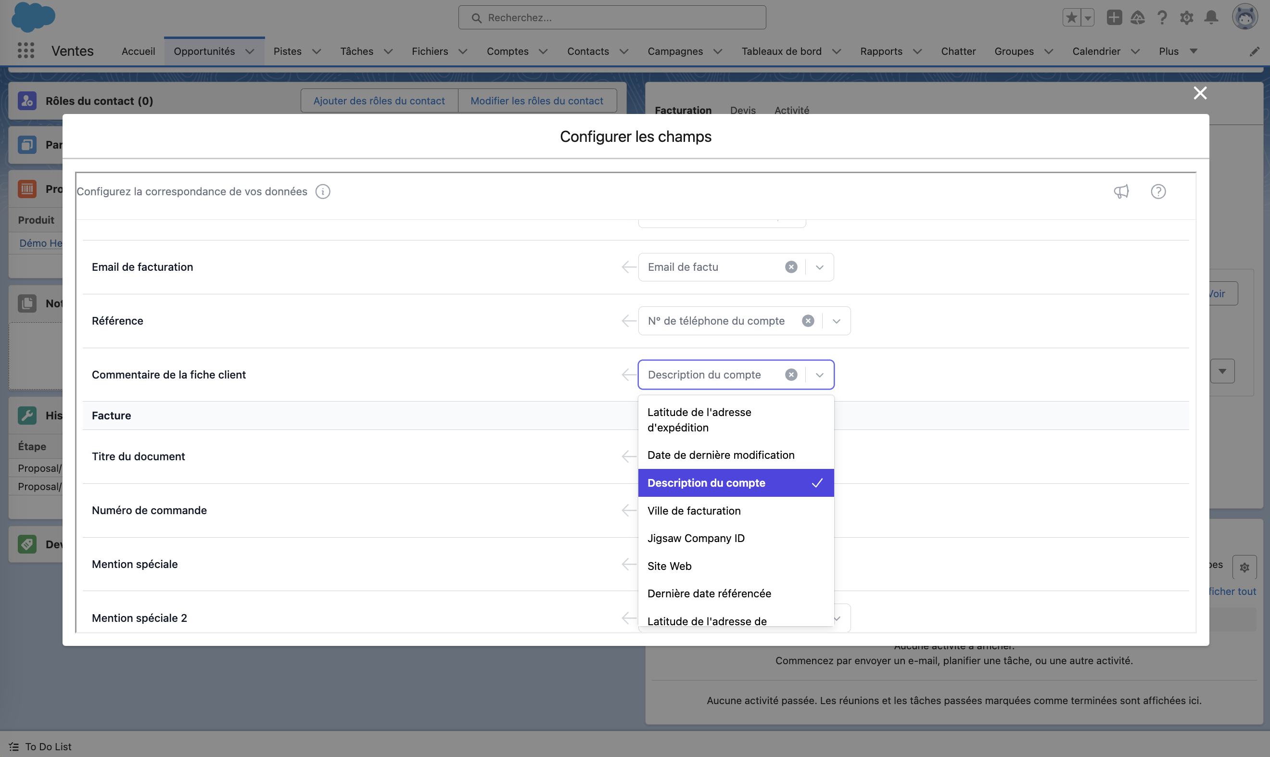Open the dropdown arrow button on right panel

pos(1222,371)
